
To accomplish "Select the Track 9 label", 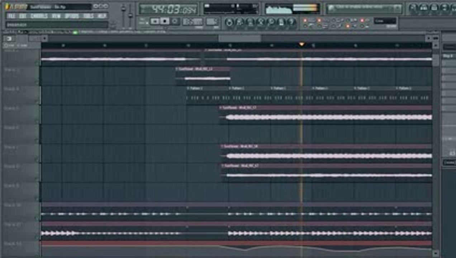I will tap(11, 186).
